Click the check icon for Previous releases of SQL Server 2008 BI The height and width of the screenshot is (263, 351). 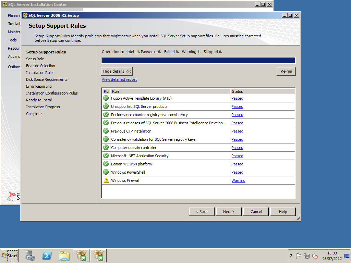(x=106, y=123)
